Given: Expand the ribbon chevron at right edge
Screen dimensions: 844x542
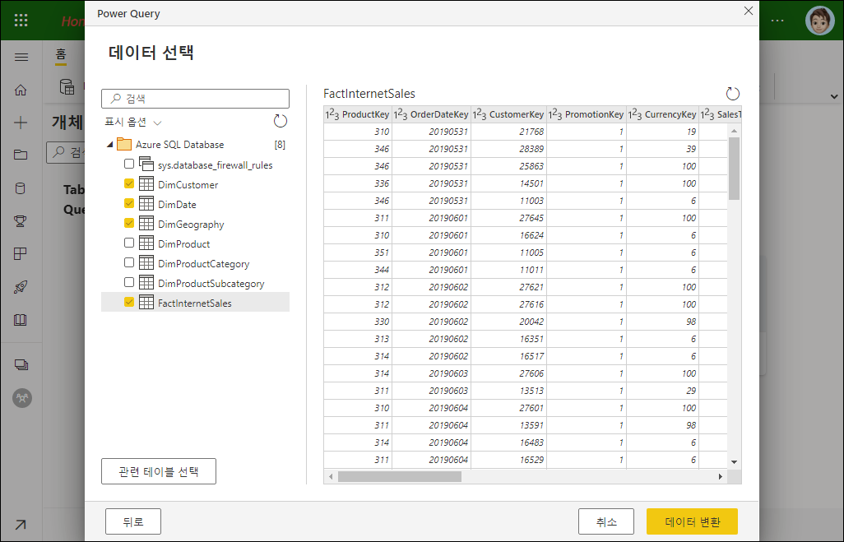Looking at the screenshot, I should 834,96.
